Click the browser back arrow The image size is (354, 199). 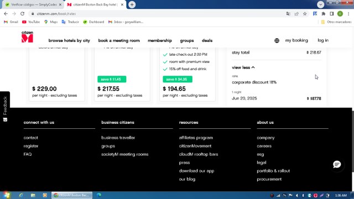point(6,14)
